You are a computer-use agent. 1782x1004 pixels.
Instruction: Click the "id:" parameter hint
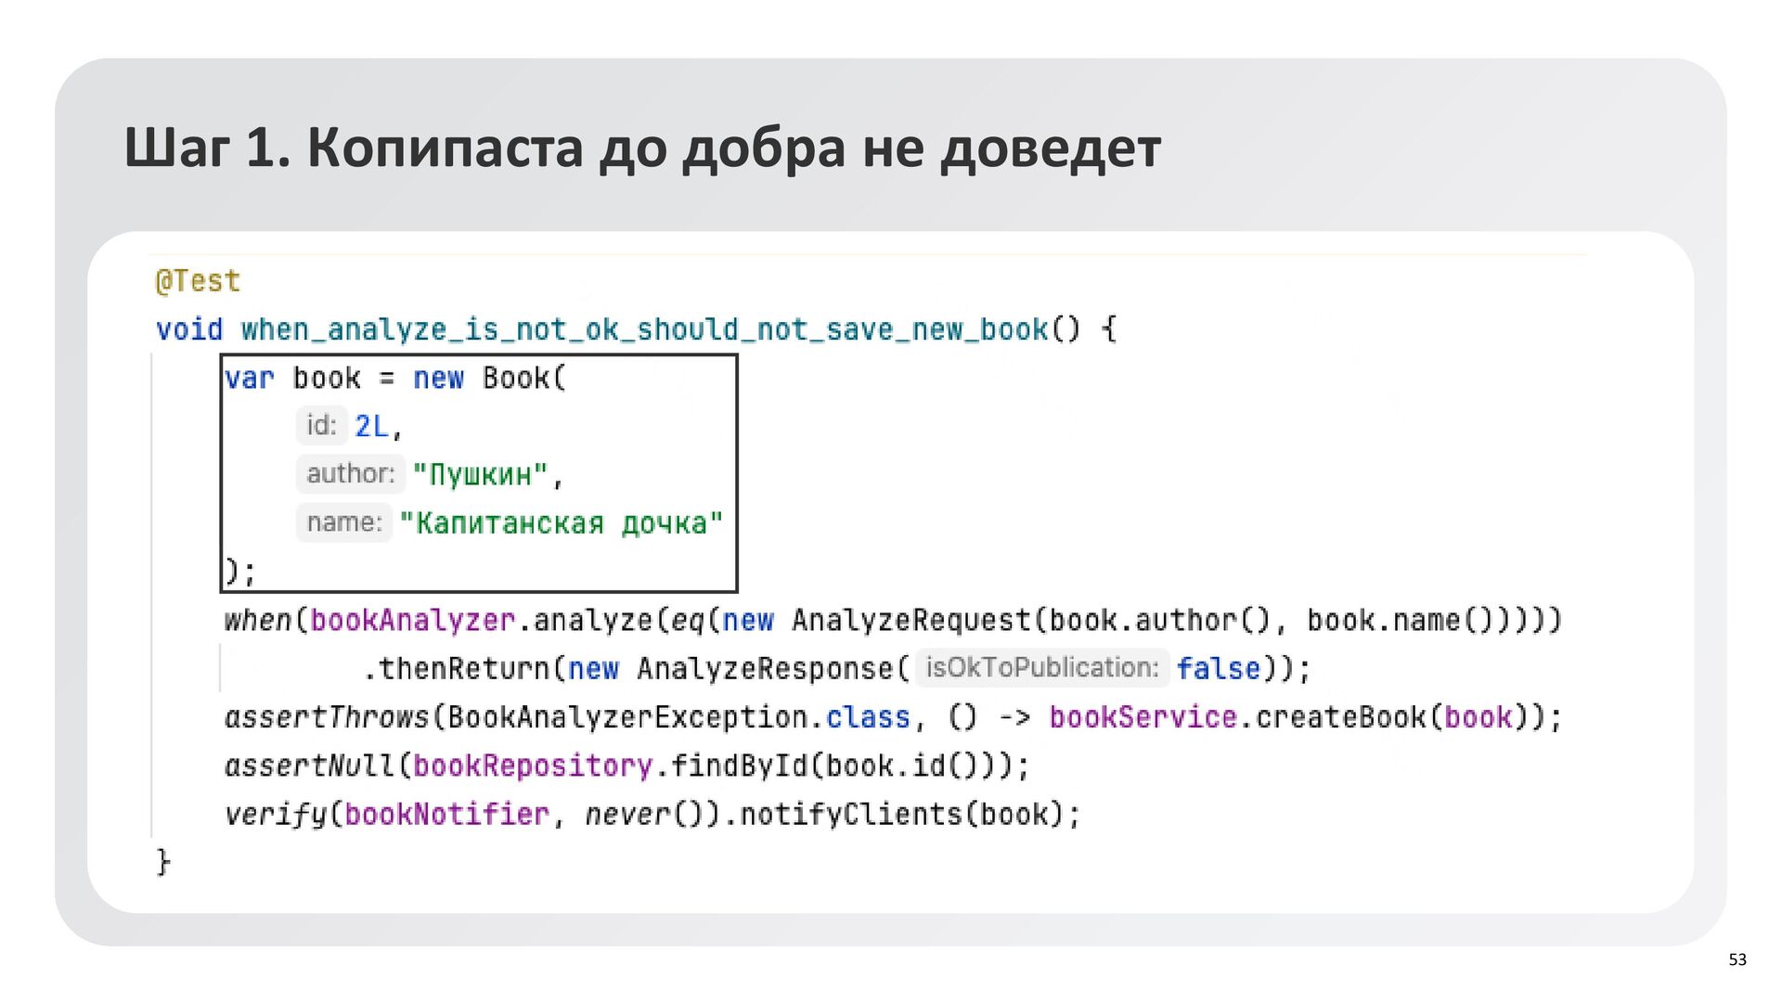click(321, 426)
